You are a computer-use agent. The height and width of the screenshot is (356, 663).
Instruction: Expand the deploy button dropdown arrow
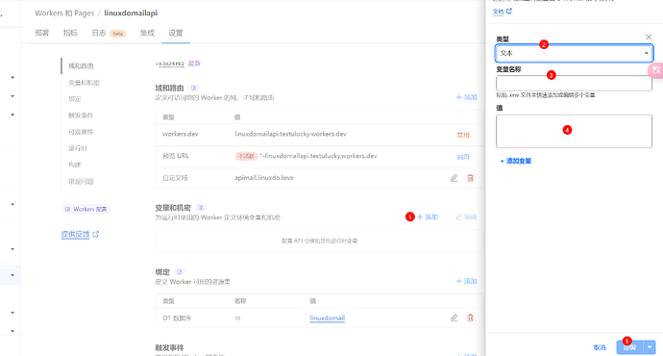(650, 347)
